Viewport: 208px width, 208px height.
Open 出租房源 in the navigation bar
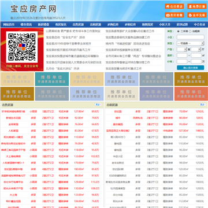[x=95, y=24]
